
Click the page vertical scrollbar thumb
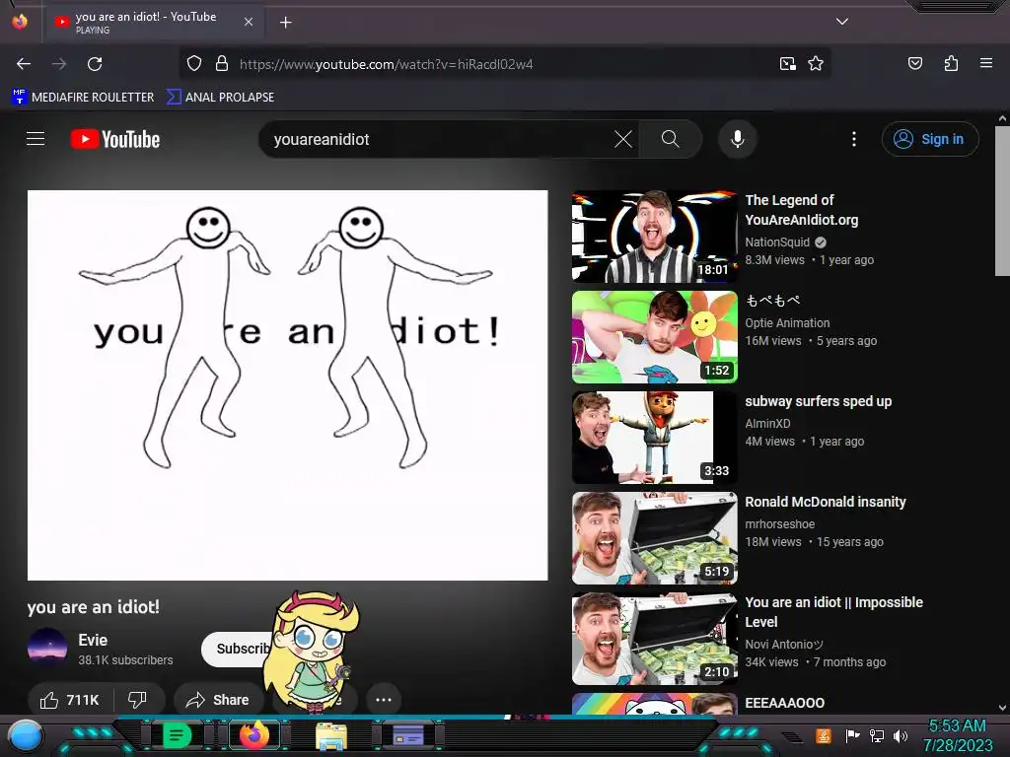pyautogui.click(x=1002, y=200)
